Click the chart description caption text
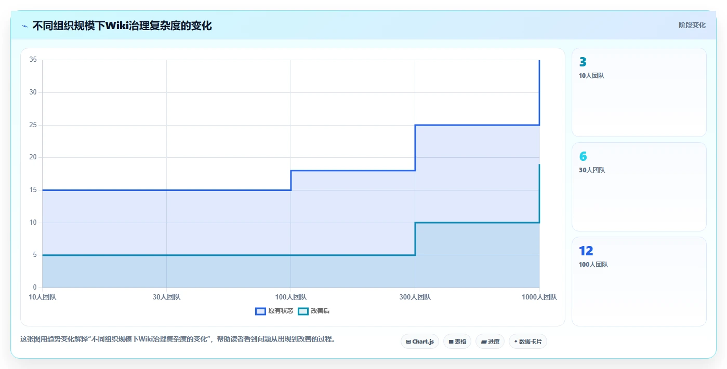The height and width of the screenshot is (369, 727). 178,339
